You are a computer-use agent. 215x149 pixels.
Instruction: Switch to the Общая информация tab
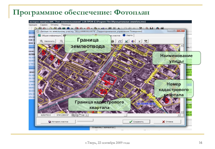49,35
